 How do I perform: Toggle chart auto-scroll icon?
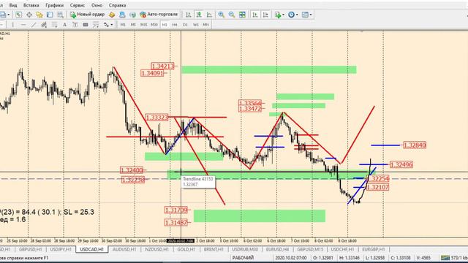click(x=255, y=15)
